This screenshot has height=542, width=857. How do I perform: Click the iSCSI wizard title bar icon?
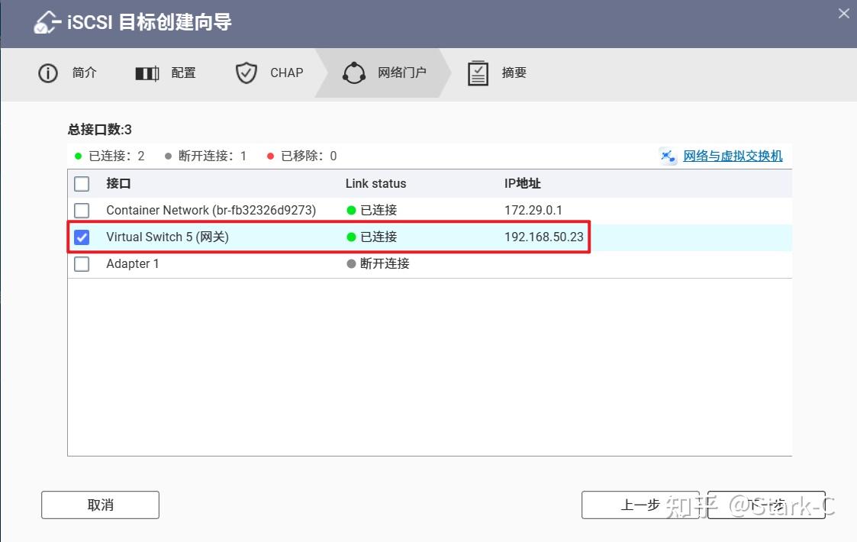coord(44,22)
